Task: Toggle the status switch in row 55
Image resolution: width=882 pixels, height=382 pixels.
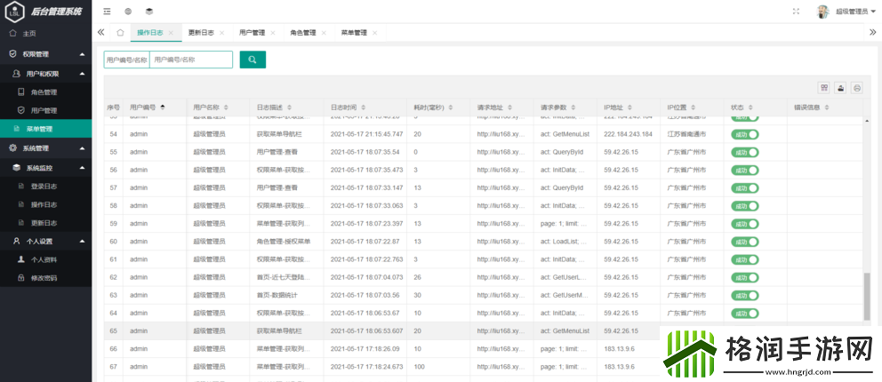Action: coord(745,152)
